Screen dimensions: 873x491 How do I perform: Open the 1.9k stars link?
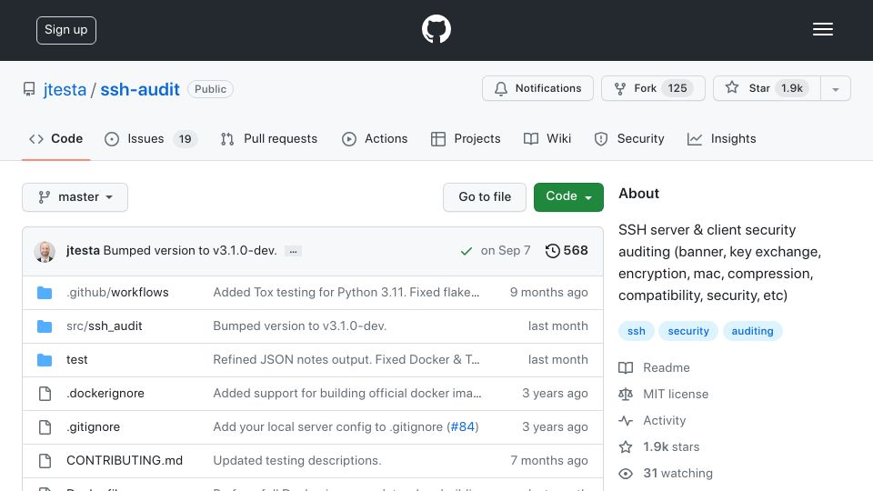(658, 447)
